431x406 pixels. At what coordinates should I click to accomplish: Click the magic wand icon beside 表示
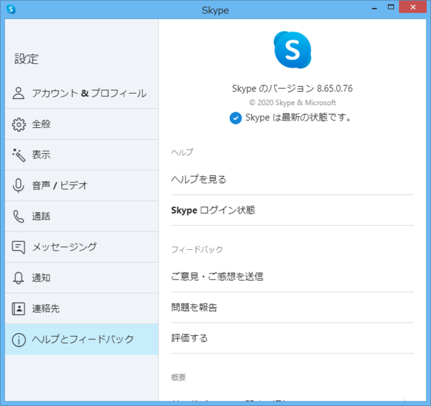[x=19, y=156]
